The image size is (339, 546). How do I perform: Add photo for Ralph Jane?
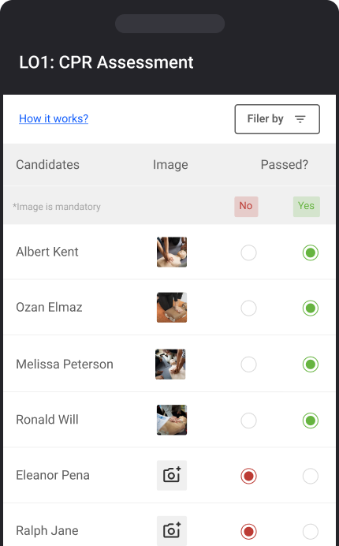click(172, 531)
